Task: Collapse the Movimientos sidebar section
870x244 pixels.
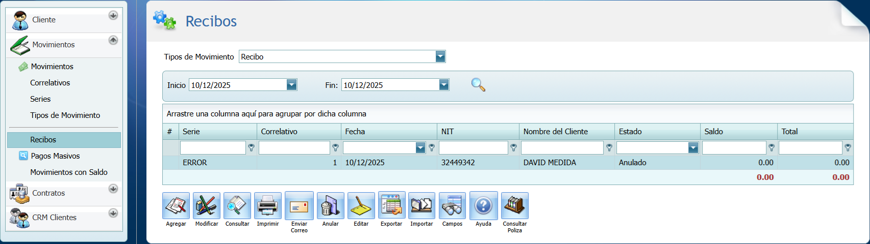Action: tap(113, 40)
